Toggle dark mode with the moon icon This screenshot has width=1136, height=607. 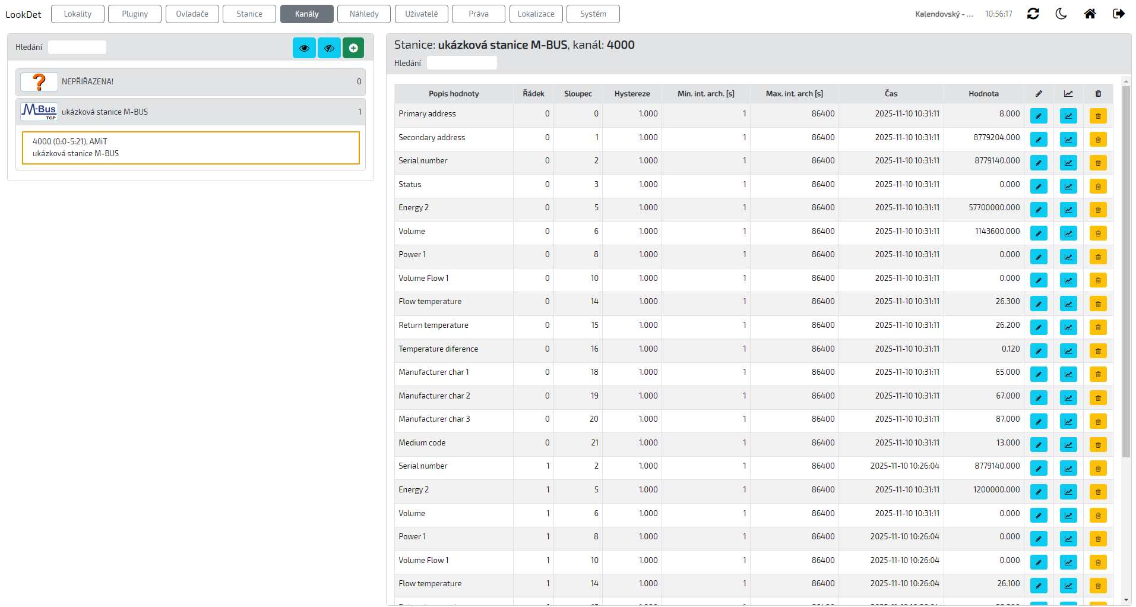(1061, 14)
